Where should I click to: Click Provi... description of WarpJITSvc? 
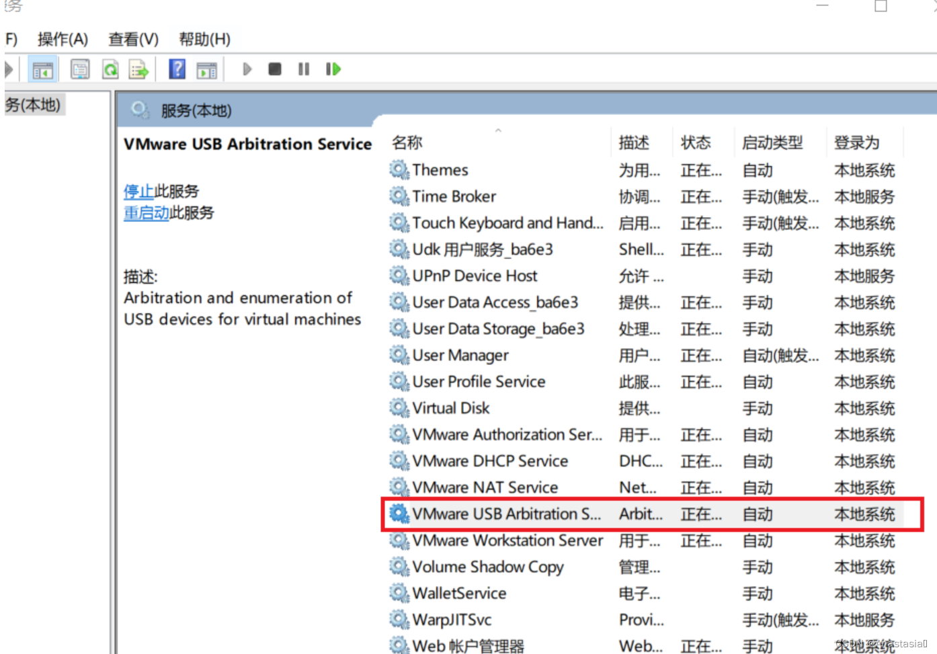click(x=641, y=620)
